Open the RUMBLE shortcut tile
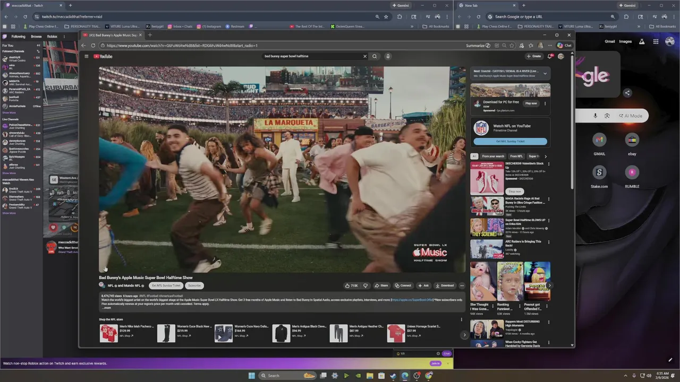This screenshot has width=680, height=382. pos(632,176)
